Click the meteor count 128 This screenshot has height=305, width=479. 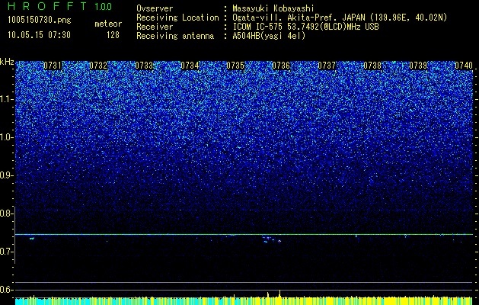pos(113,35)
